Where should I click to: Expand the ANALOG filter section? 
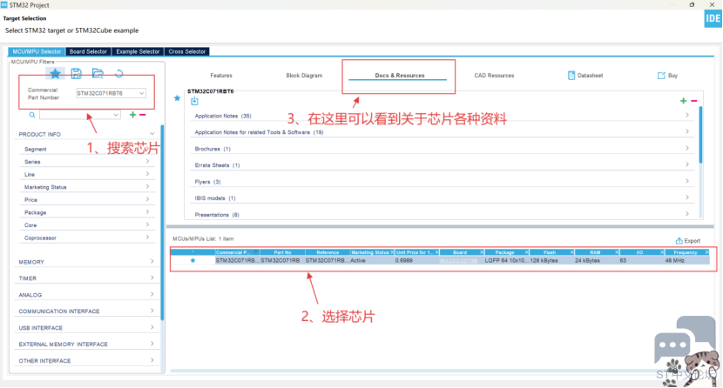click(x=152, y=295)
